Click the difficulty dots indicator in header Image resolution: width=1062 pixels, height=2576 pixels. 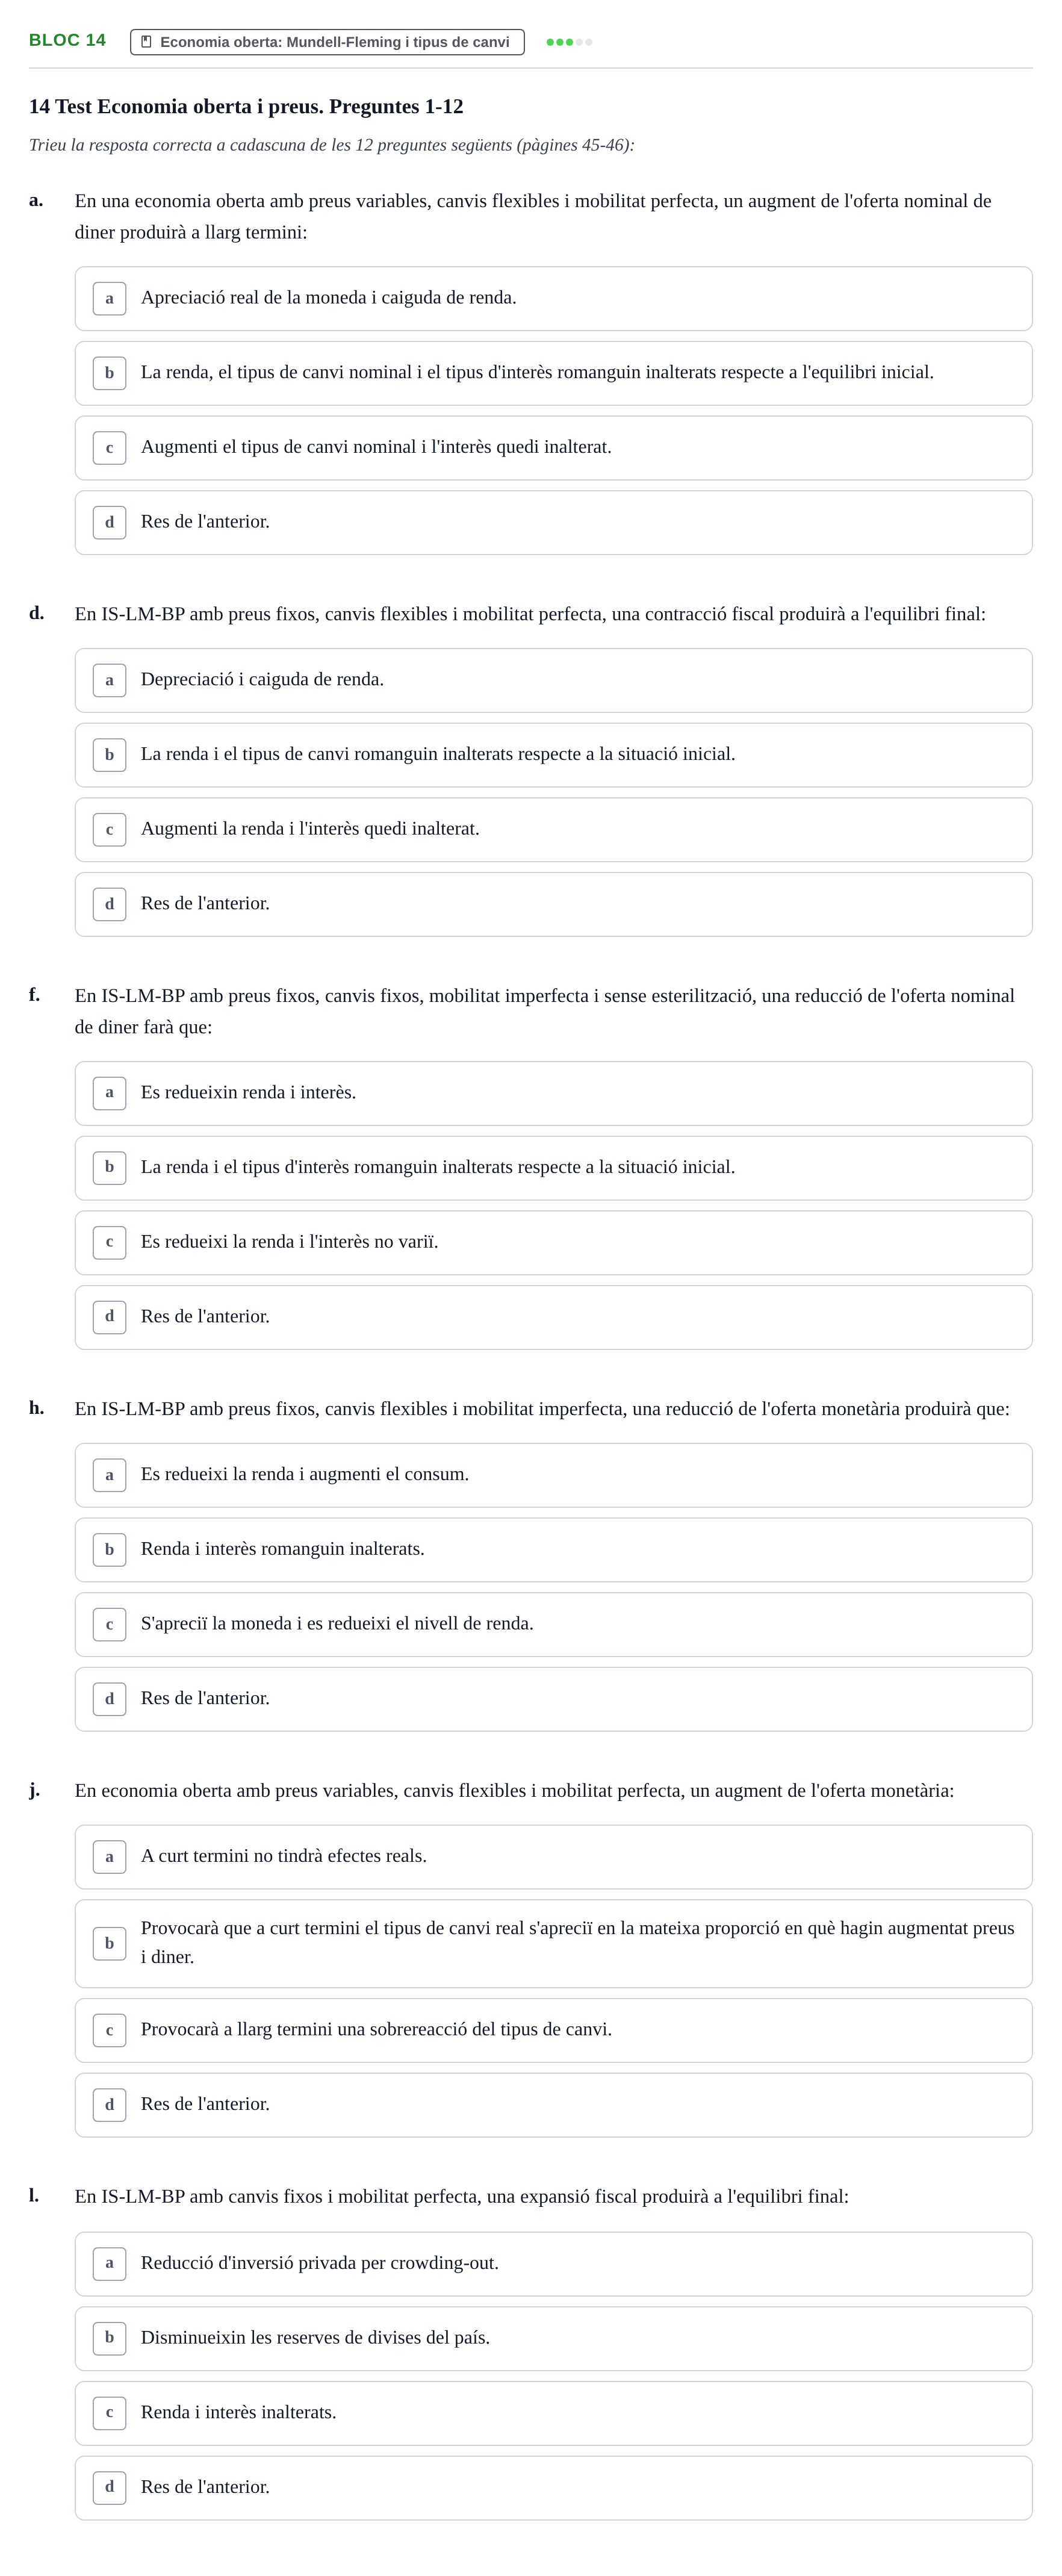click(x=569, y=42)
